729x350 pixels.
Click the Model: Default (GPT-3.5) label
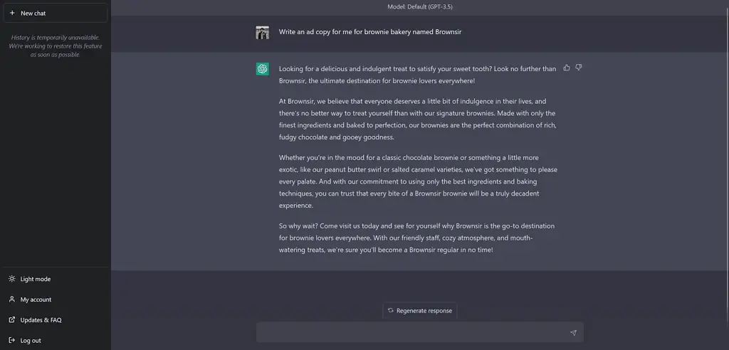(419, 6)
